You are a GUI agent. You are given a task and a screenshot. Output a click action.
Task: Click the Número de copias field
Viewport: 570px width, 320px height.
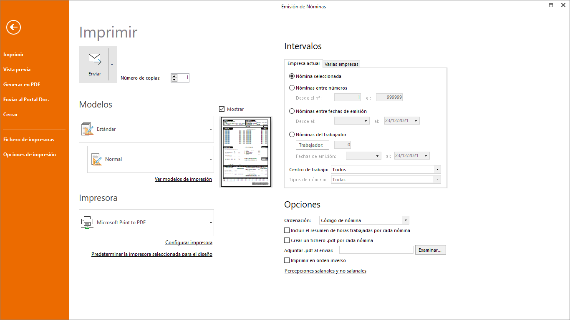[x=183, y=77]
